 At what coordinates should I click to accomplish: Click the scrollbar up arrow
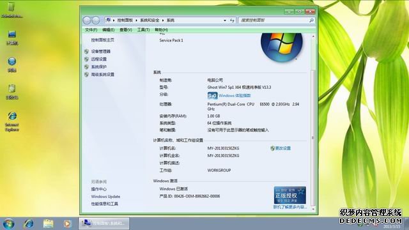[x=313, y=37]
